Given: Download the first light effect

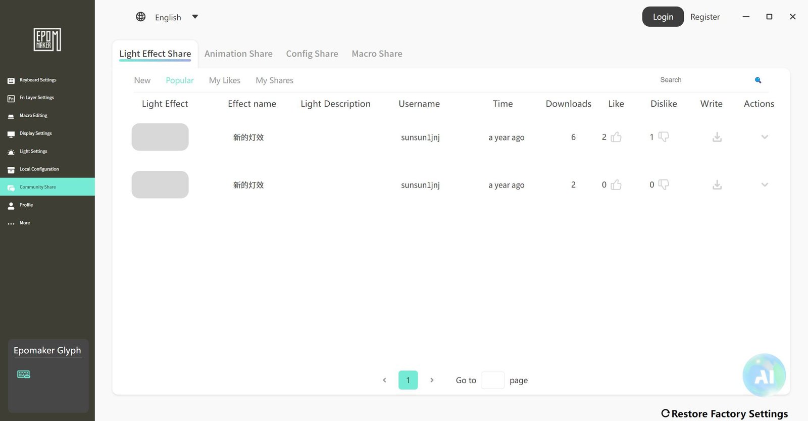Looking at the screenshot, I should coord(717,137).
